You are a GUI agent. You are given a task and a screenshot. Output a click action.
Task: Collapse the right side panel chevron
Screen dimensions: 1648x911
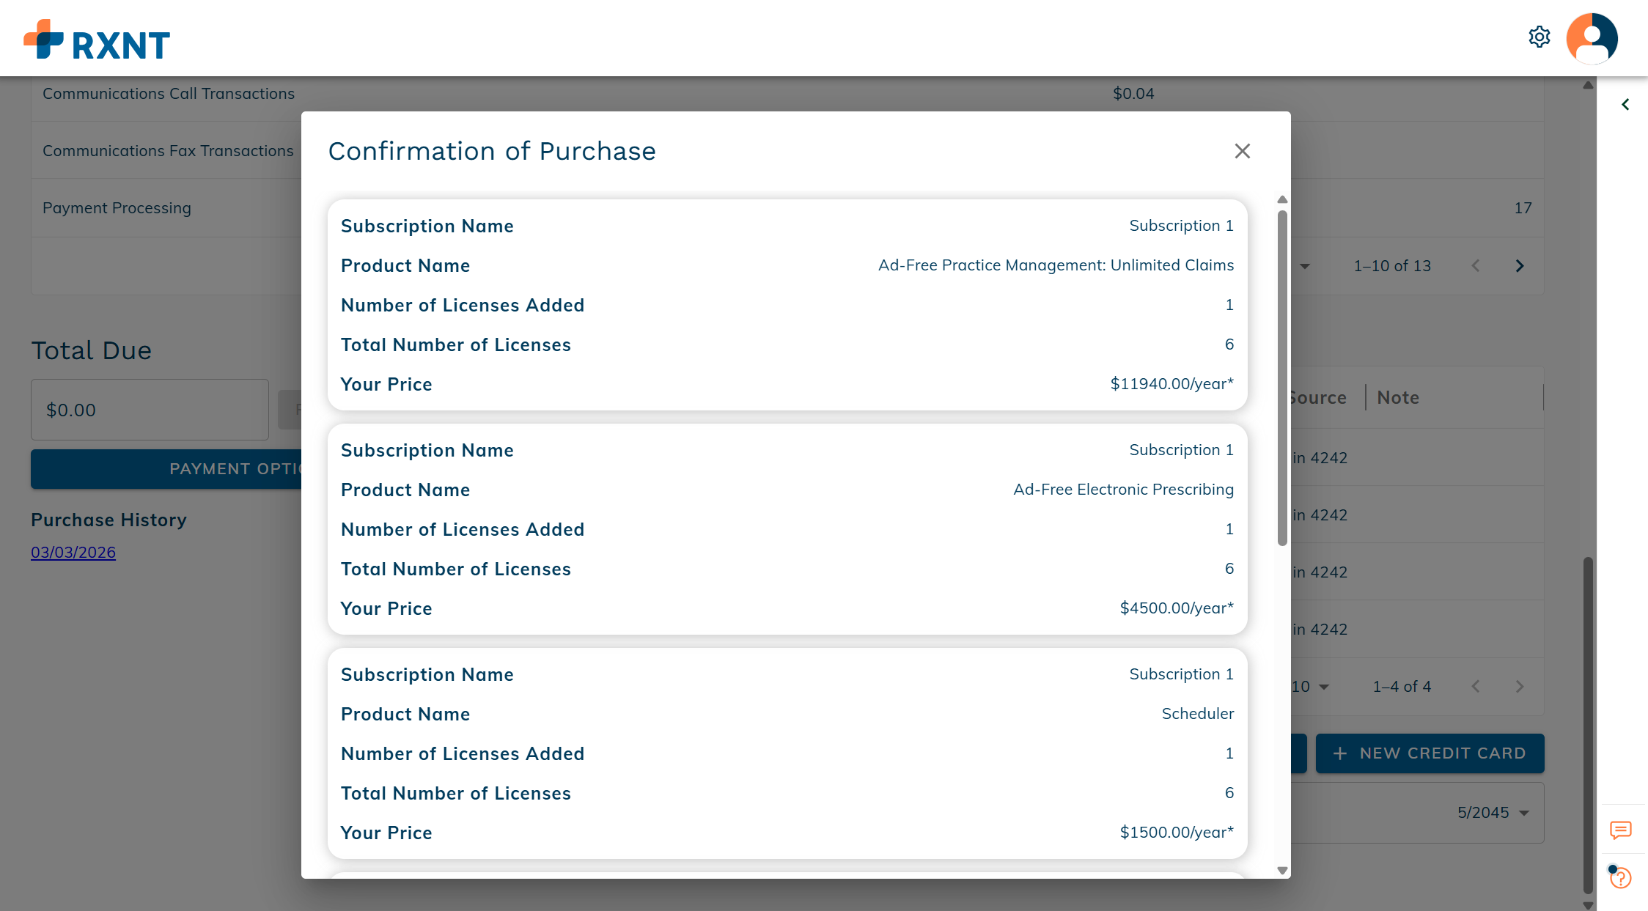point(1625,104)
